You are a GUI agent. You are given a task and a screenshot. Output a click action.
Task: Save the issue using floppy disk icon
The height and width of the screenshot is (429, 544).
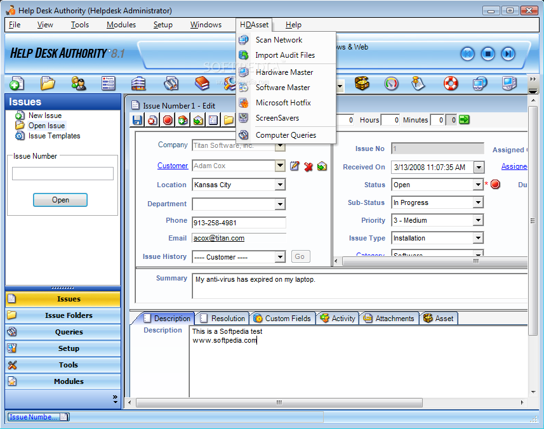point(137,121)
